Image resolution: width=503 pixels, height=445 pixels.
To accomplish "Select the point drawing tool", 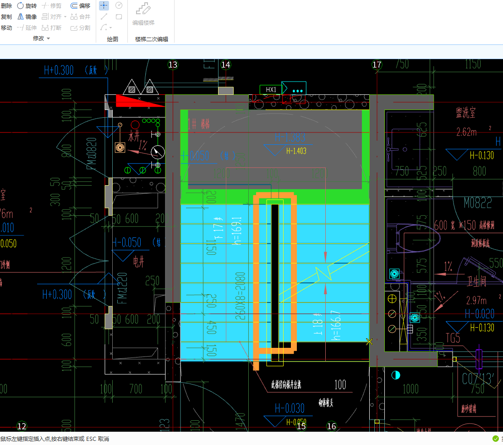I will [x=104, y=5].
